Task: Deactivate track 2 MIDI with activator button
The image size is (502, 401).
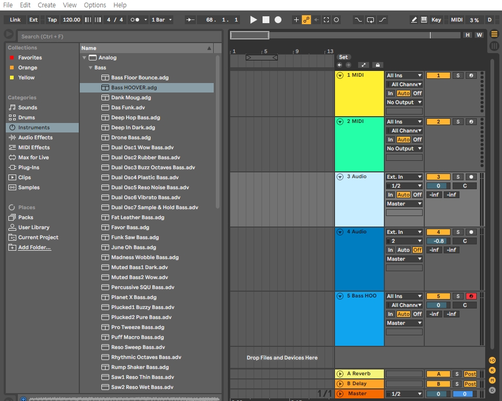Action: (x=438, y=122)
